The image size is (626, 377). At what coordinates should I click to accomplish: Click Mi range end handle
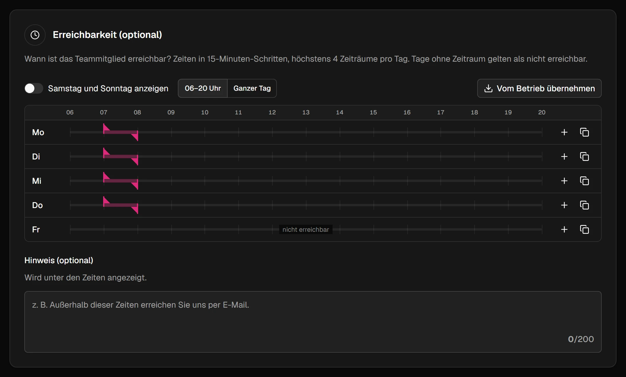point(135,185)
